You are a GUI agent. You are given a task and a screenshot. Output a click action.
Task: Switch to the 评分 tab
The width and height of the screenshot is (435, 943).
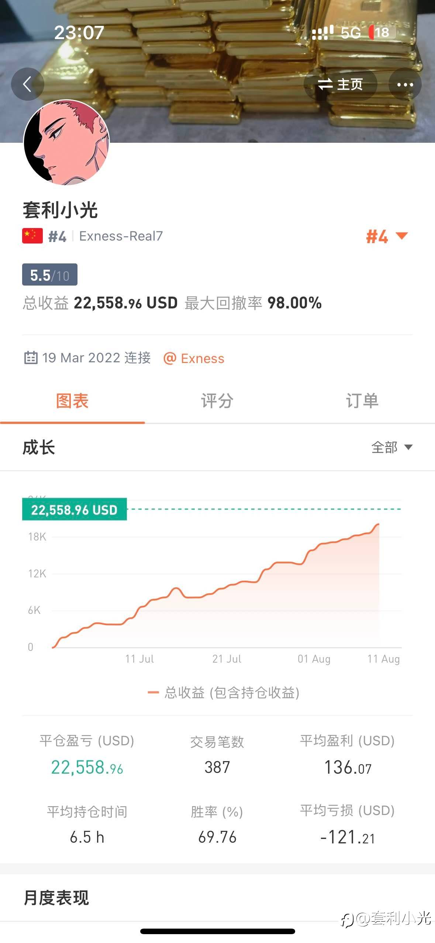[x=217, y=401]
